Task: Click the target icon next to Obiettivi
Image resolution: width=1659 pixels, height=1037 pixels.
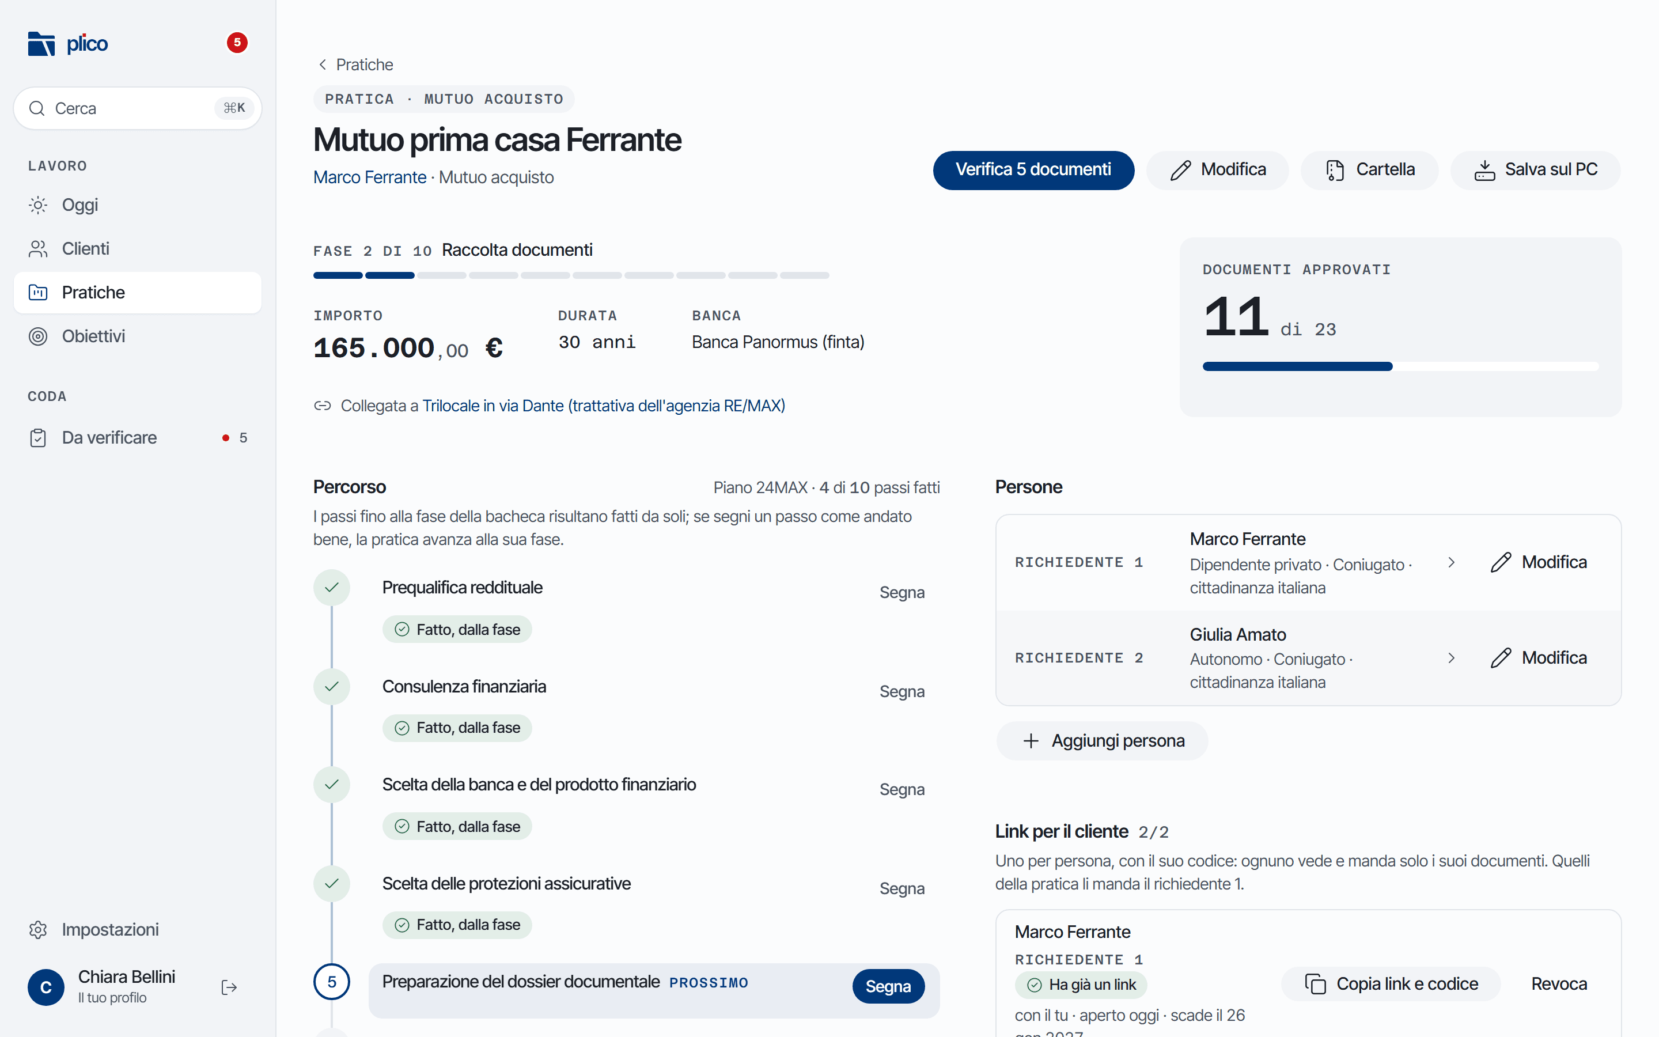Action: pos(39,337)
